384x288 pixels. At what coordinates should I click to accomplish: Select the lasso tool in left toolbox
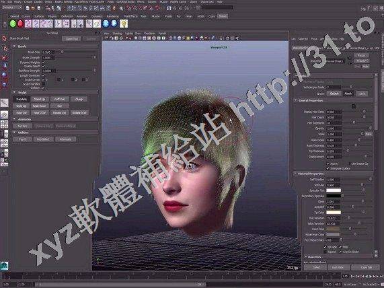[x=5, y=48]
